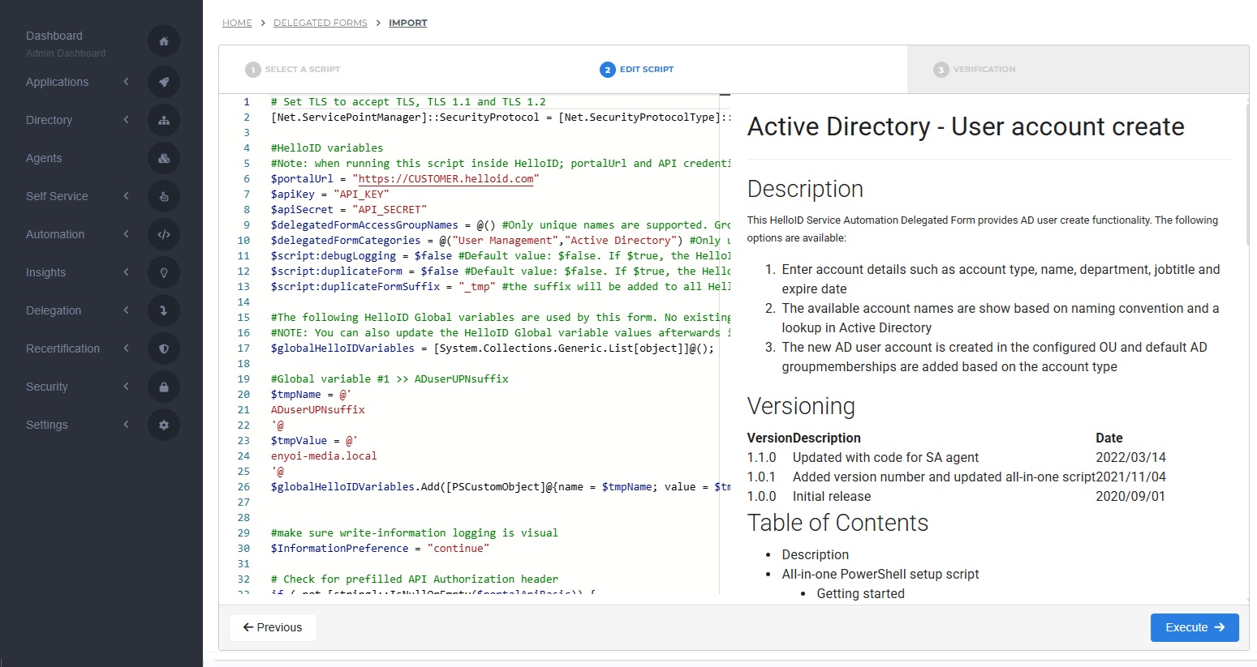Viewport: 1257px width, 667px height.
Task: Open the Delegated Forms breadcrumb link
Action: pos(320,23)
